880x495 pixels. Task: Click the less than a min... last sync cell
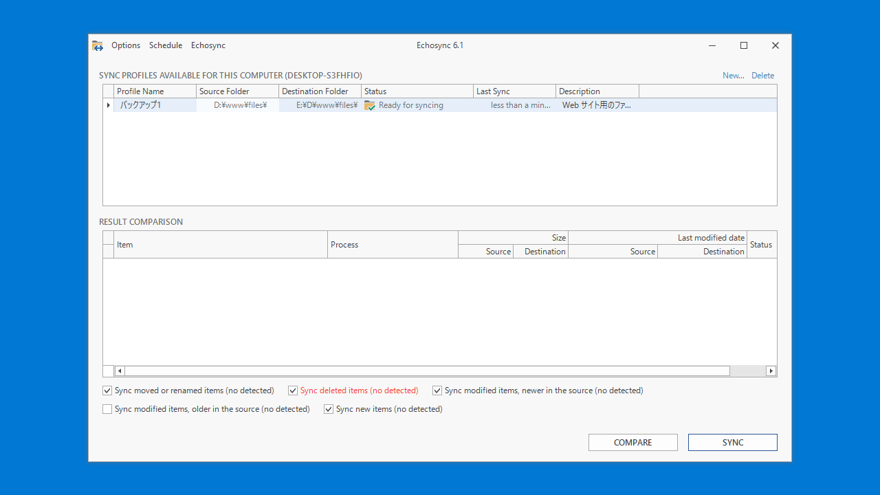[515, 105]
